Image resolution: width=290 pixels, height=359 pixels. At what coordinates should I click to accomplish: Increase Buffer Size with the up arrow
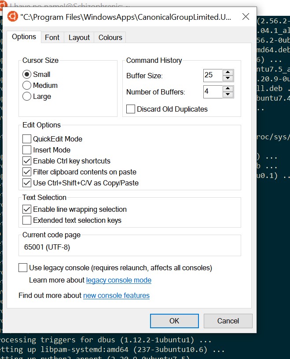point(228,73)
